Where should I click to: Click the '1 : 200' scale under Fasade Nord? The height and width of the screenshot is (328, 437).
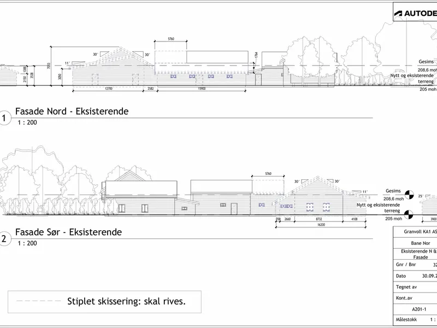[27, 122]
